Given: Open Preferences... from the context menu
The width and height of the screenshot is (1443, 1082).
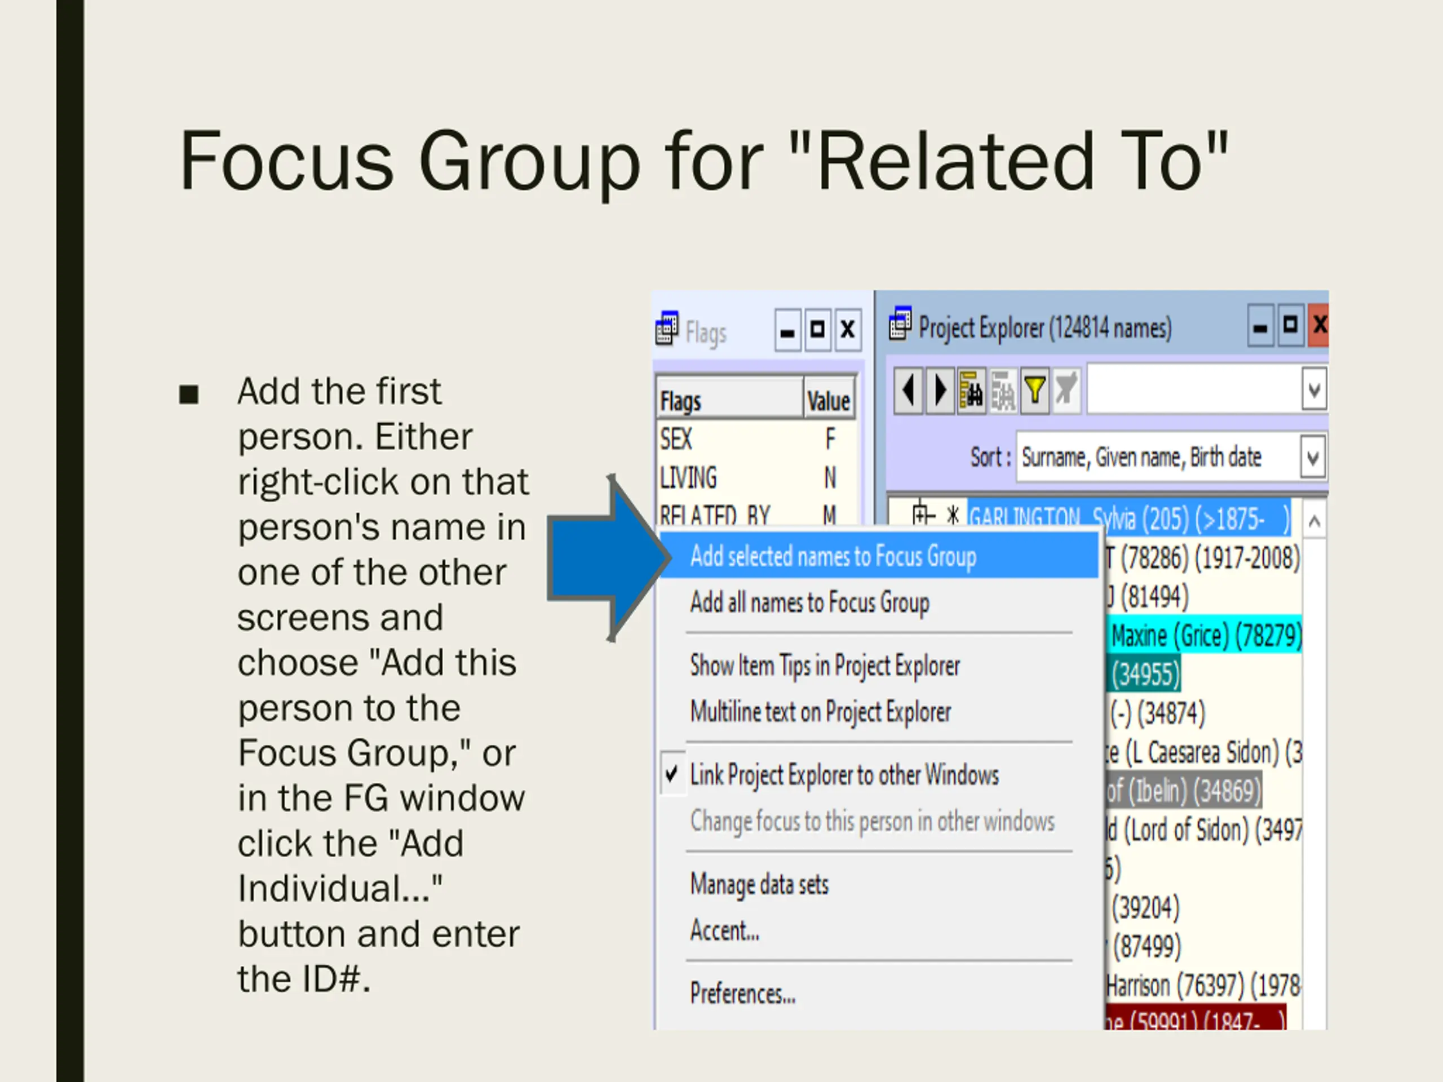Looking at the screenshot, I should click(742, 994).
